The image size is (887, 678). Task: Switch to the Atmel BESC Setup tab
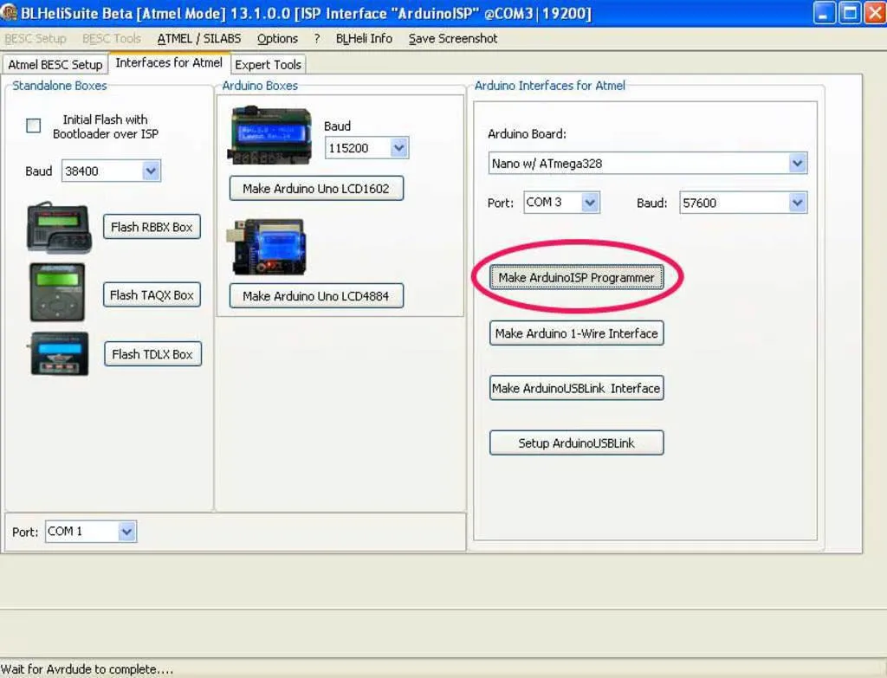click(55, 65)
